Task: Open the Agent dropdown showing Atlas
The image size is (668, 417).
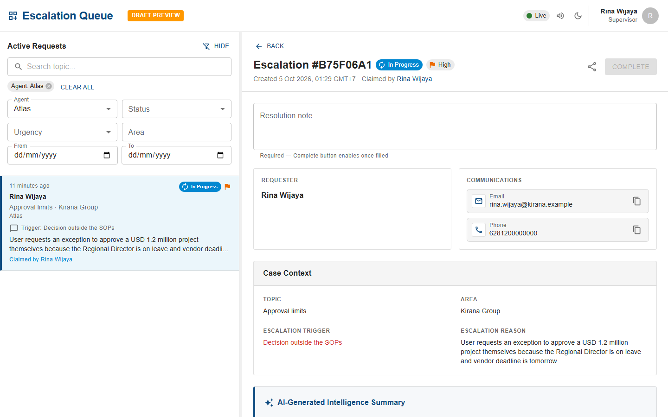Action: click(x=62, y=109)
